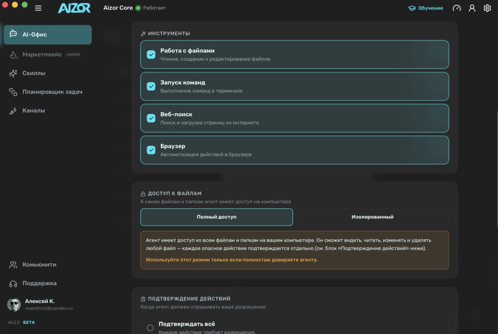
Task: Click the ИНСТРУМЕНТЫ section heading
Action: click(x=169, y=33)
